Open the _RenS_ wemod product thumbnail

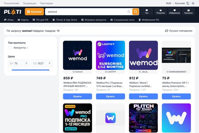(143, 55)
